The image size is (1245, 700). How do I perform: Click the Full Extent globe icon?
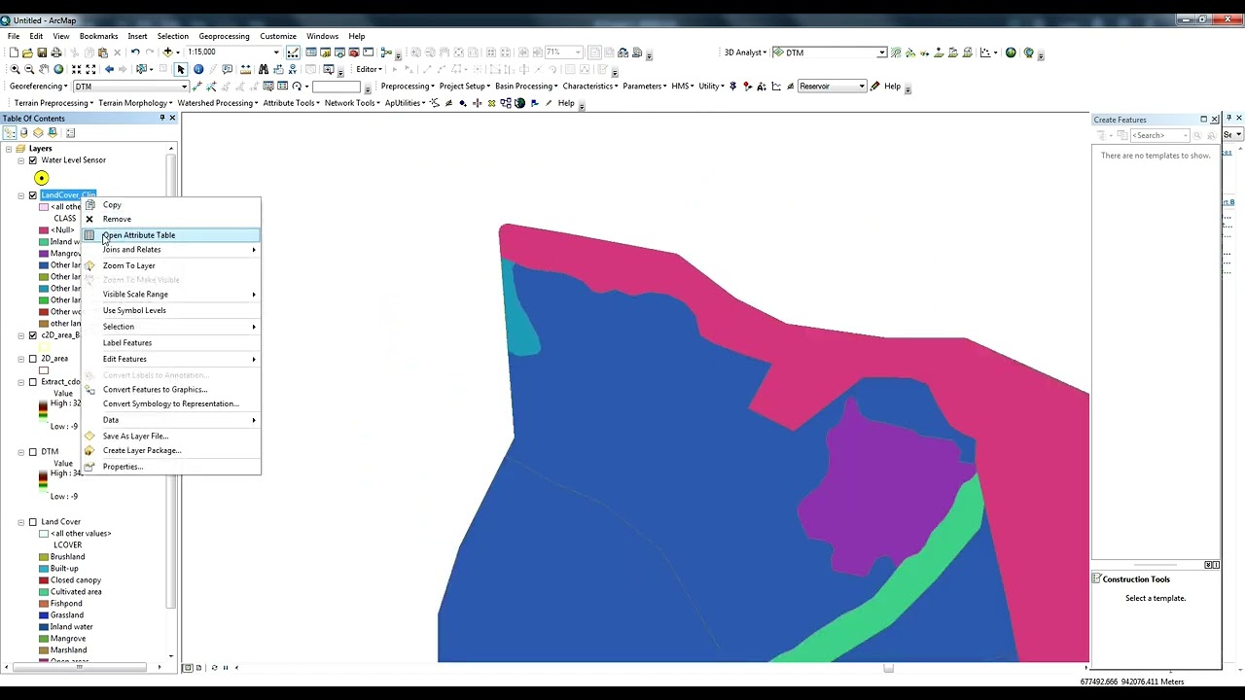(x=58, y=69)
